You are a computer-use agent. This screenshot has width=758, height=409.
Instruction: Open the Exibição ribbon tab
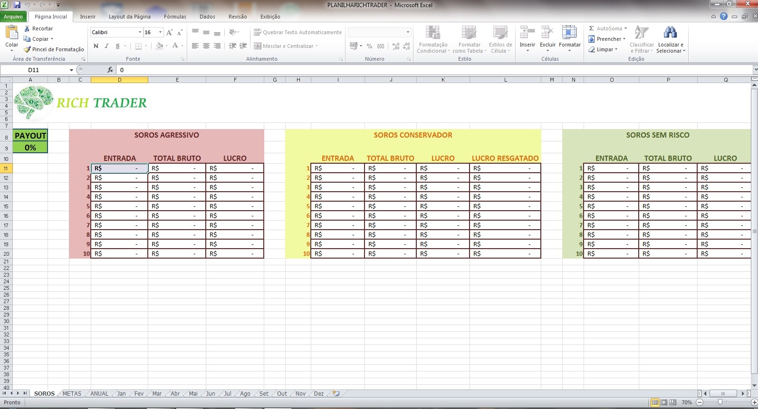pos(270,17)
